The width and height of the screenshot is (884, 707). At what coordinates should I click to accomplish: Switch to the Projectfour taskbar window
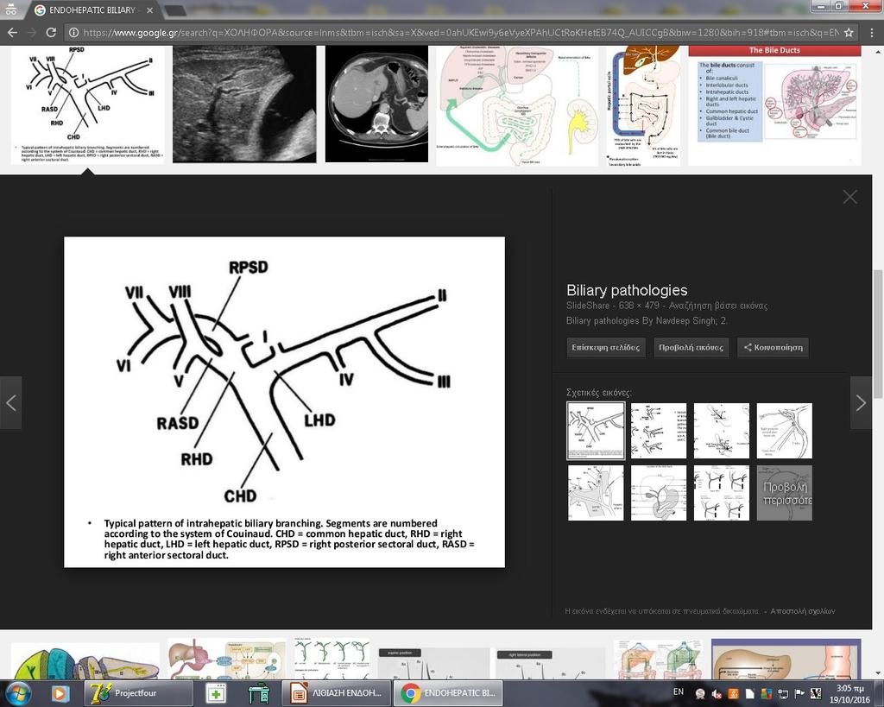point(138,693)
